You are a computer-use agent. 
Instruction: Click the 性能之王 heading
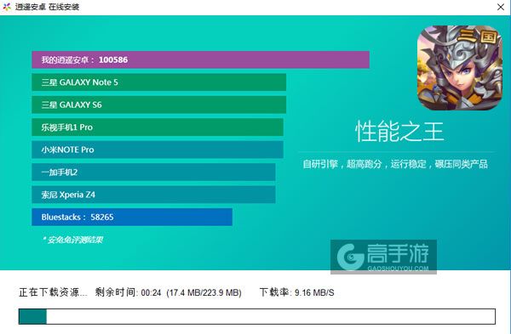pyautogui.click(x=399, y=132)
